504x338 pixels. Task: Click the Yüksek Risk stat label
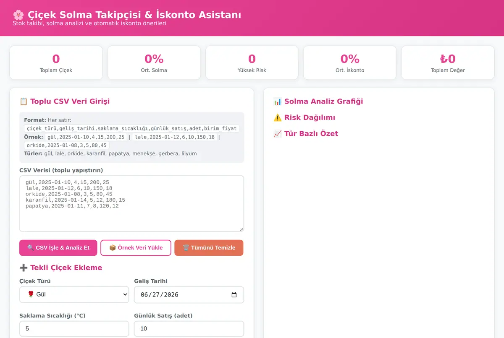[x=252, y=70]
